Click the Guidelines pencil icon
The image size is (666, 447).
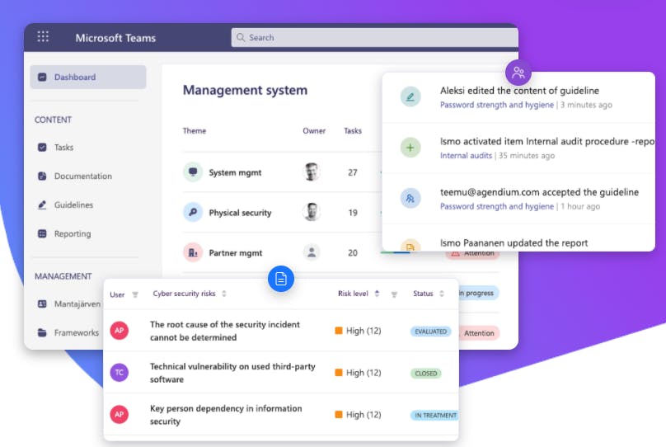(42, 205)
